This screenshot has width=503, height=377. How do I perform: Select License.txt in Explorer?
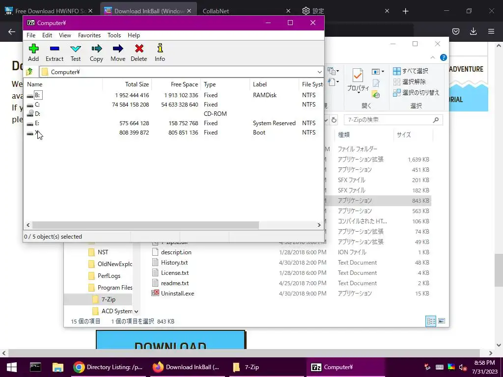coord(175,273)
